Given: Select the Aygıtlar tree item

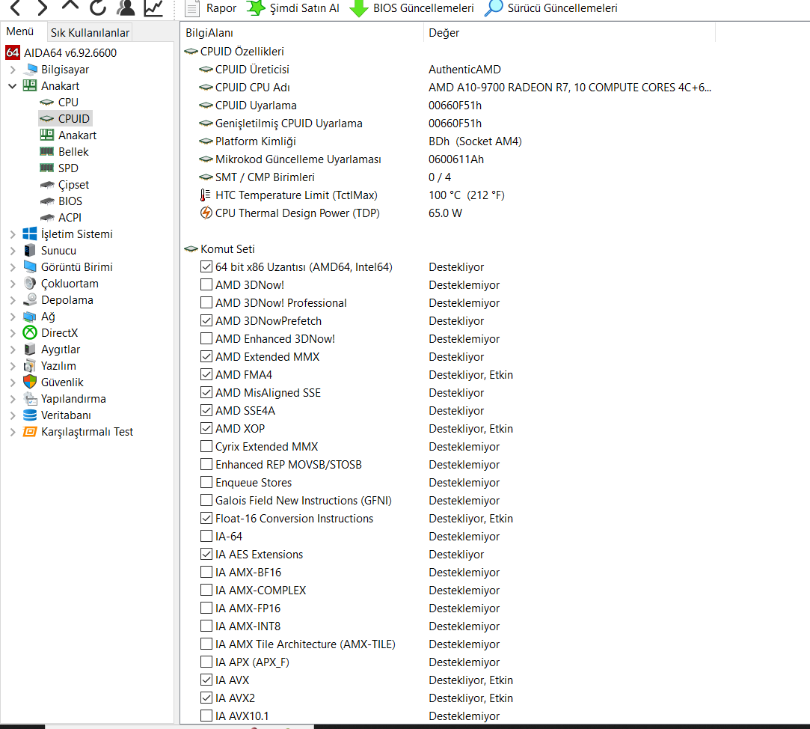Looking at the screenshot, I should click(61, 350).
